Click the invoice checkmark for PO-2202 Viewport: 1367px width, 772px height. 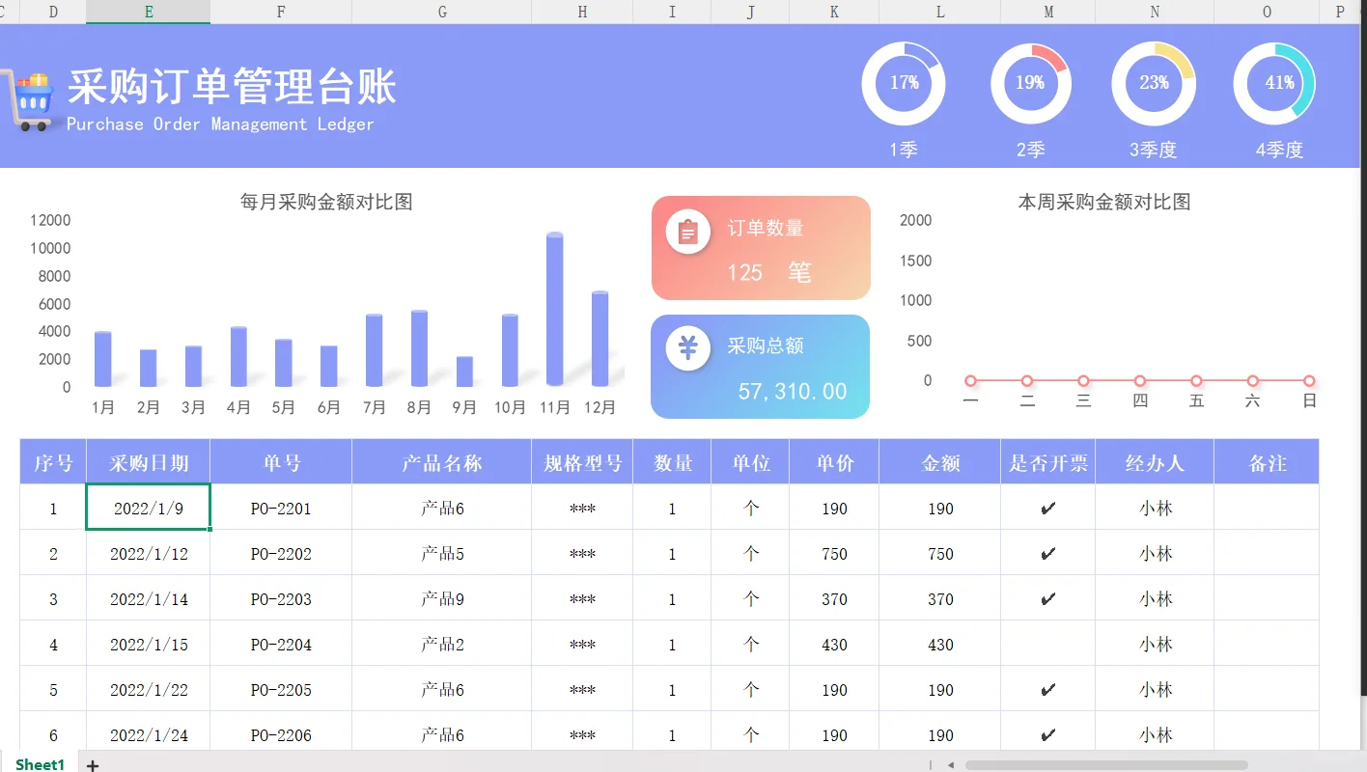point(1047,553)
